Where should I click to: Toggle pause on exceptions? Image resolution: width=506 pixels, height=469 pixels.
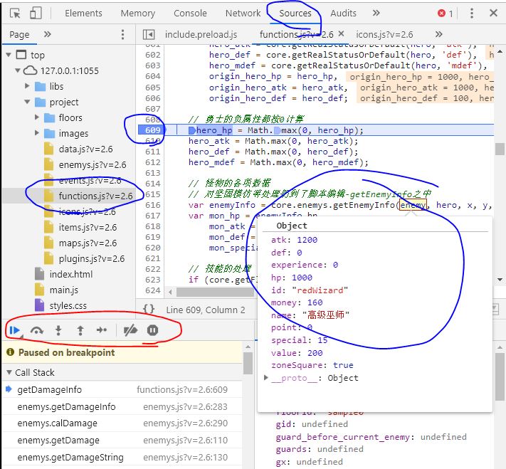point(152,330)
